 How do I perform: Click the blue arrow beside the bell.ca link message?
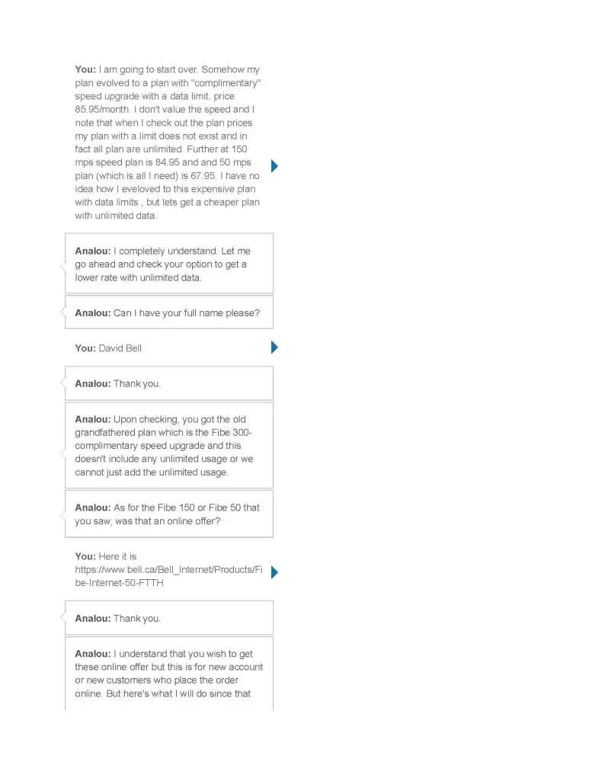click(275, 571)
